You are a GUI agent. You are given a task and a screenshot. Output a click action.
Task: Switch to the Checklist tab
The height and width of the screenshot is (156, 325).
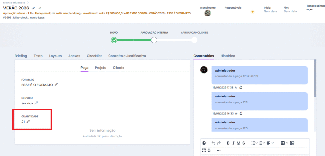coord(94,56)
